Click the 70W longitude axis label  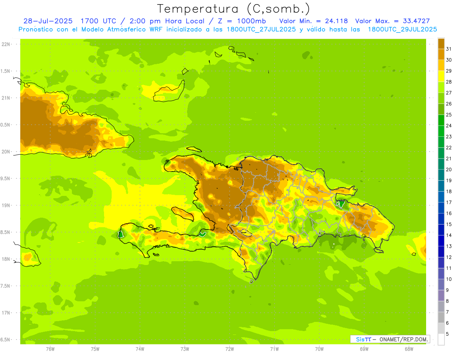(x=319, y=349)
